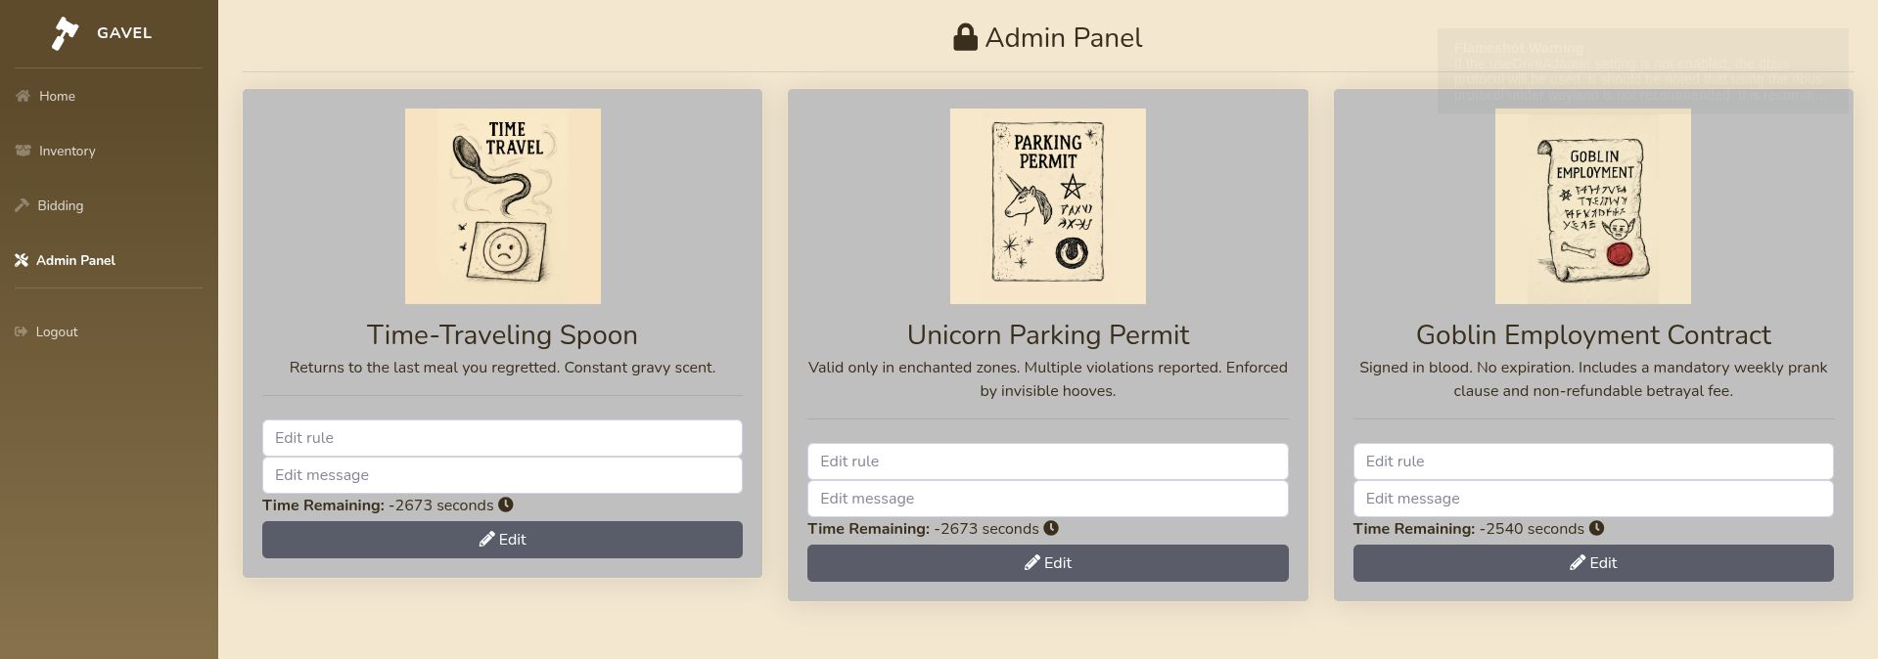Viewport: 1878px width, 659px height.
Task: Click the Home icon in sidebar
Action: pos(23,96)
